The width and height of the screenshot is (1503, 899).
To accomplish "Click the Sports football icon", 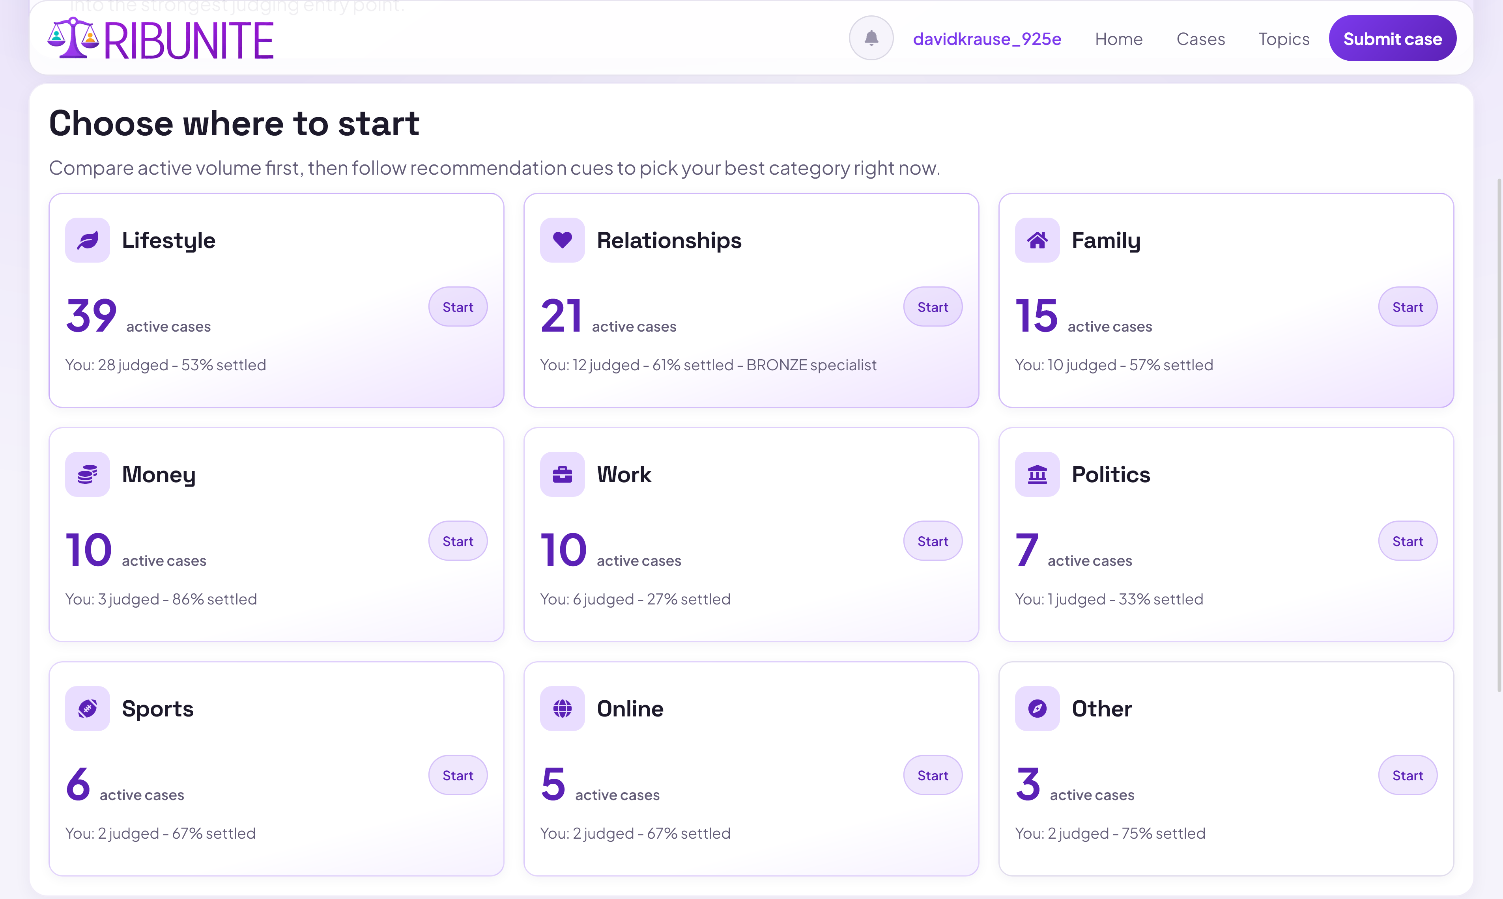I will click(87, 708).
